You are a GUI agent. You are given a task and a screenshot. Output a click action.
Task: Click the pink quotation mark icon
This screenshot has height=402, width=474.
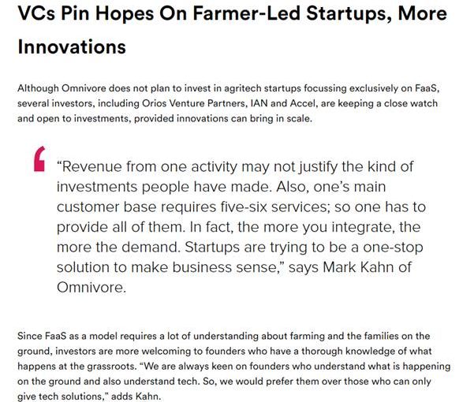pos(39,159)
